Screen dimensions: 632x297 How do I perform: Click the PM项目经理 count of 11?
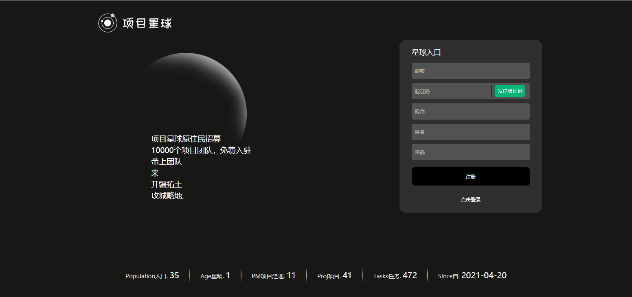(x=291, y=275)
